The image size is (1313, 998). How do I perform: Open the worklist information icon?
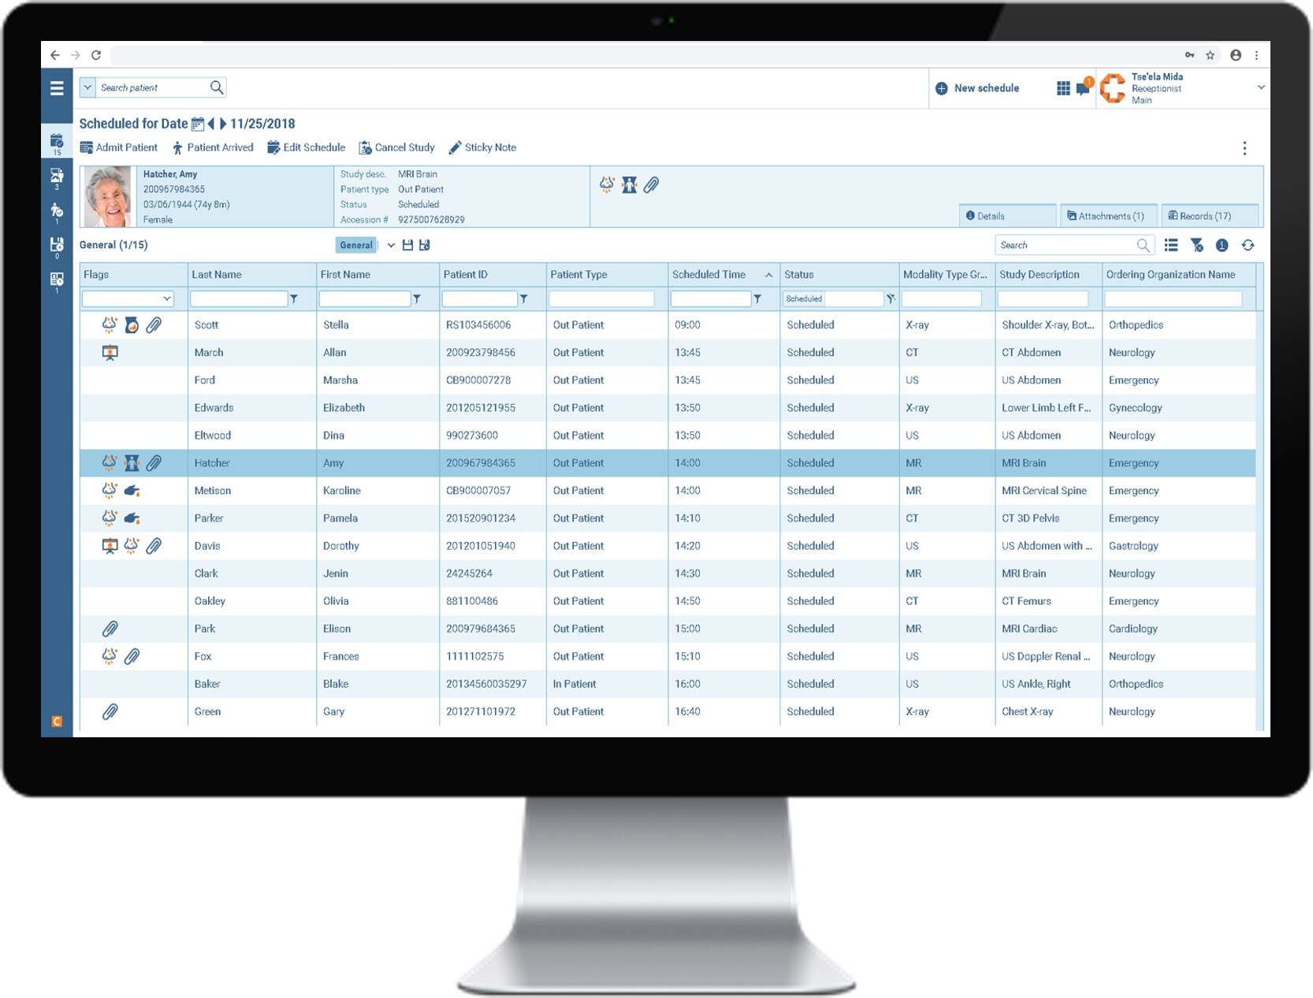click(x=1222, y=245)
